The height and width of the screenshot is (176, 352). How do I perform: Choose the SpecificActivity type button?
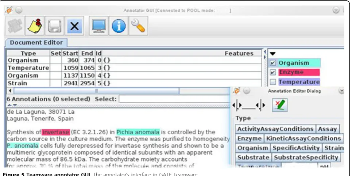tap(296, 148)
